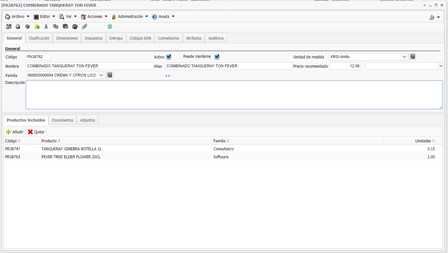The height and width of the screenshot is (253, 448).
Task: Click the user pencil icon at top right
Action: (432, 18)
